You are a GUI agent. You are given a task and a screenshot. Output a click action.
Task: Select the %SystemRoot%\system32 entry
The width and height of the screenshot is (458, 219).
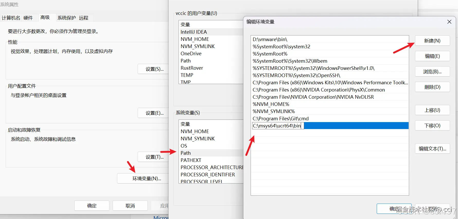(x=330, y=47)
